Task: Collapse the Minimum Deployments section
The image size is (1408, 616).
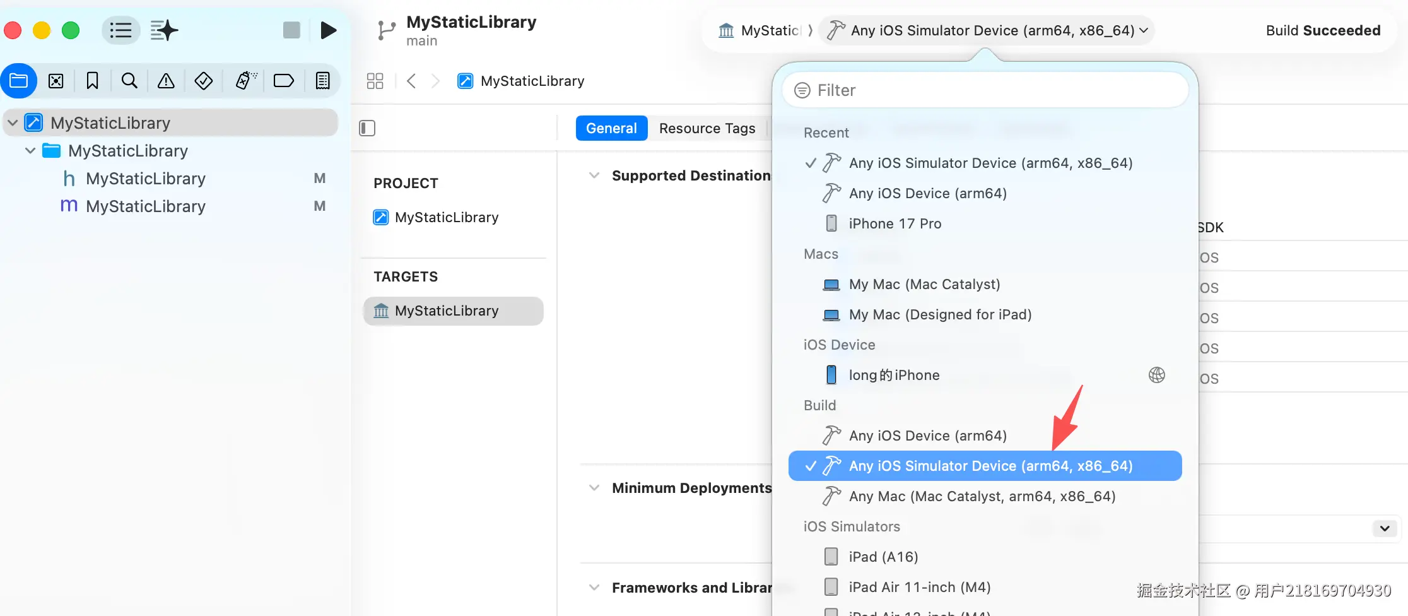Action: pyautogui.click(x=594, y=488)
